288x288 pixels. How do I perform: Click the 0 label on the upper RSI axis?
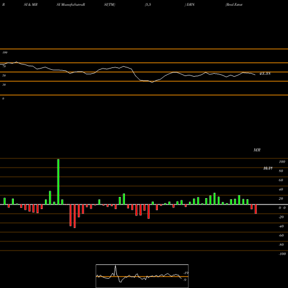click(3, 98)
